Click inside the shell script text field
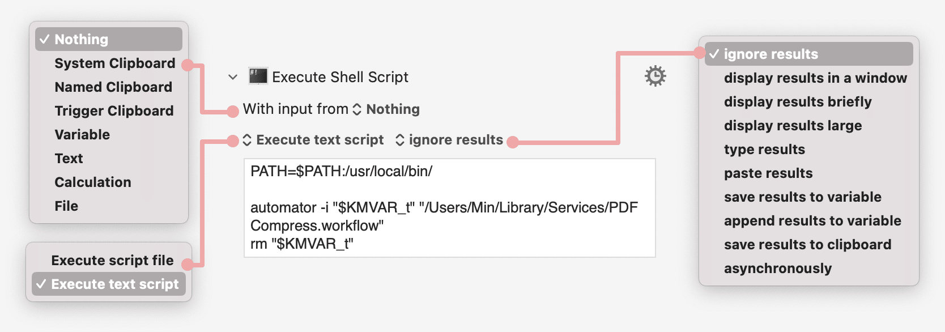The height and width of the screenshot is (332, 945). [450, 208]
